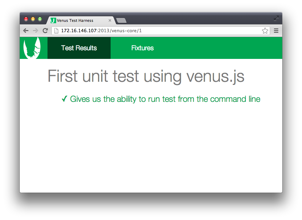Go back with the browser back arrow
302x220 pixels.
click(x=26, y=30)
